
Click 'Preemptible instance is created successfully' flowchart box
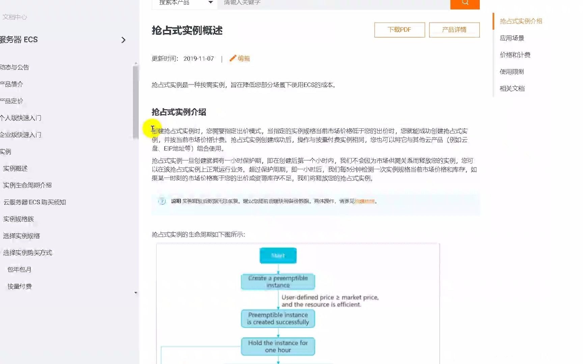point(278,318)
